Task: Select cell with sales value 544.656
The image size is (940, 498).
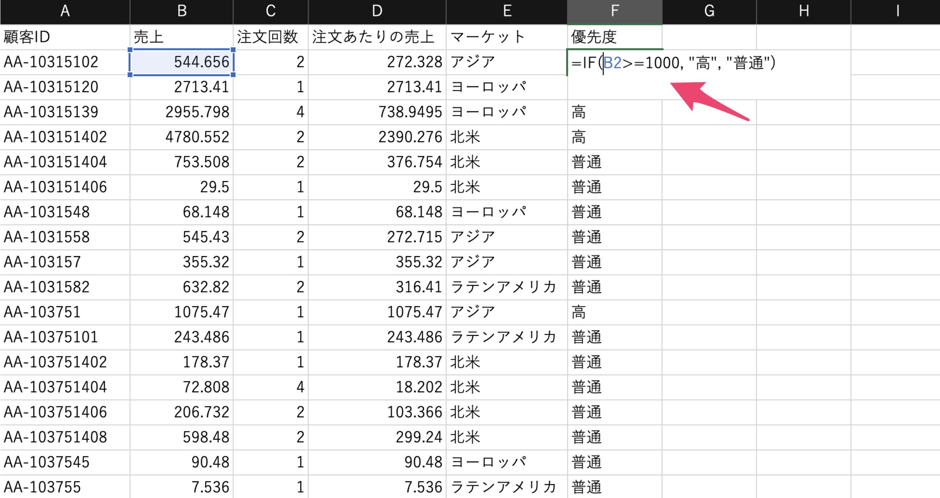Action: click(x=182, y=62)
